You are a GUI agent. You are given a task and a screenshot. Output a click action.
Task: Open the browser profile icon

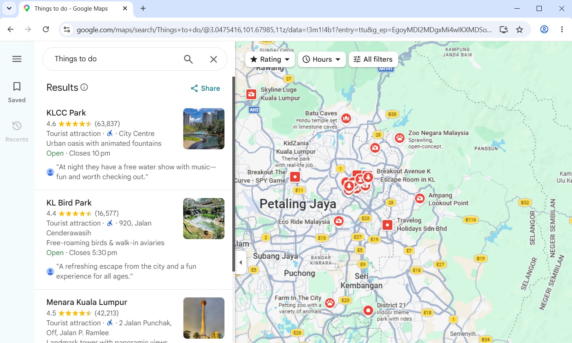click(x=544, y=29)
